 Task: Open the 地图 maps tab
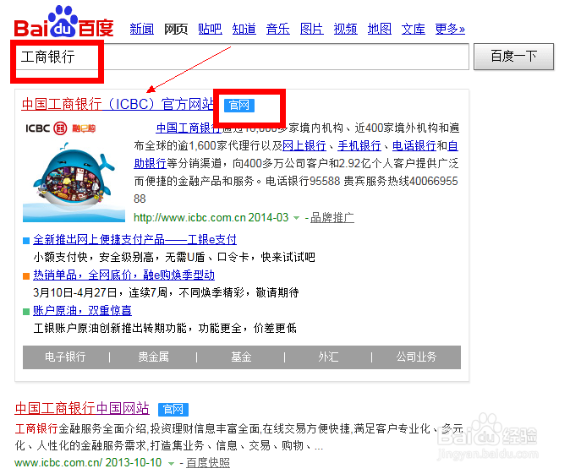tap(379, 29)
